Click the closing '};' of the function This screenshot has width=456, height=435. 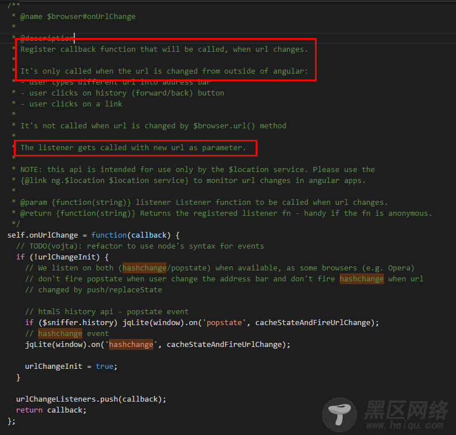point(12,421)
